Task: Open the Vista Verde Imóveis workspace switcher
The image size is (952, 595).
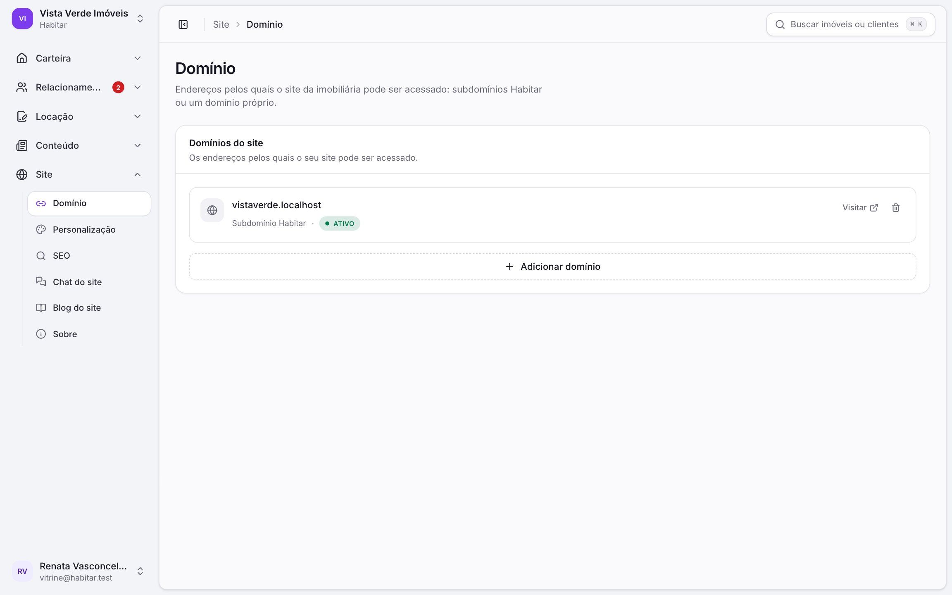Action: coord(79,19)
